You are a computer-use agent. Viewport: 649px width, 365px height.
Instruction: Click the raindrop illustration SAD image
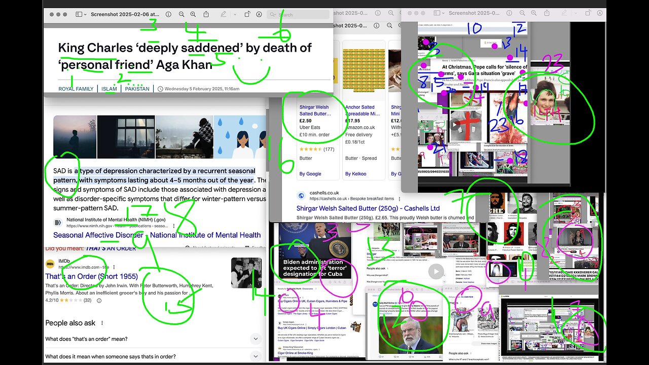coord(239,137)
